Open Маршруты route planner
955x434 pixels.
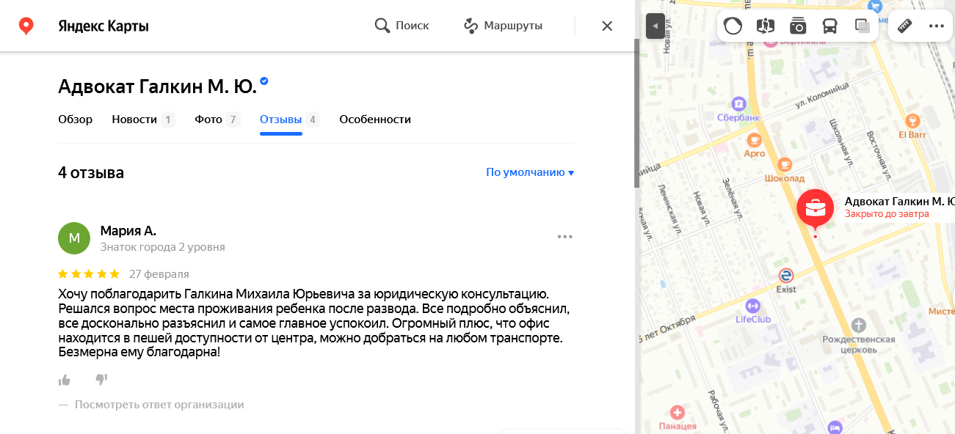(x=503, y=26)
